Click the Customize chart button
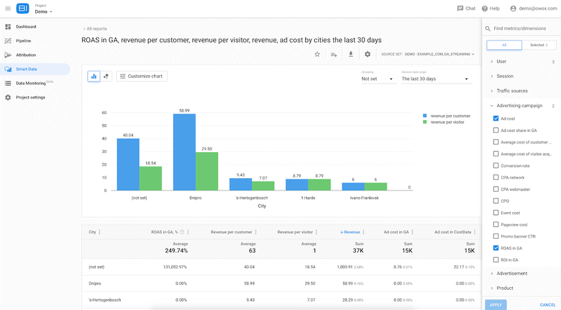561x310 pixels. point(142,76)
